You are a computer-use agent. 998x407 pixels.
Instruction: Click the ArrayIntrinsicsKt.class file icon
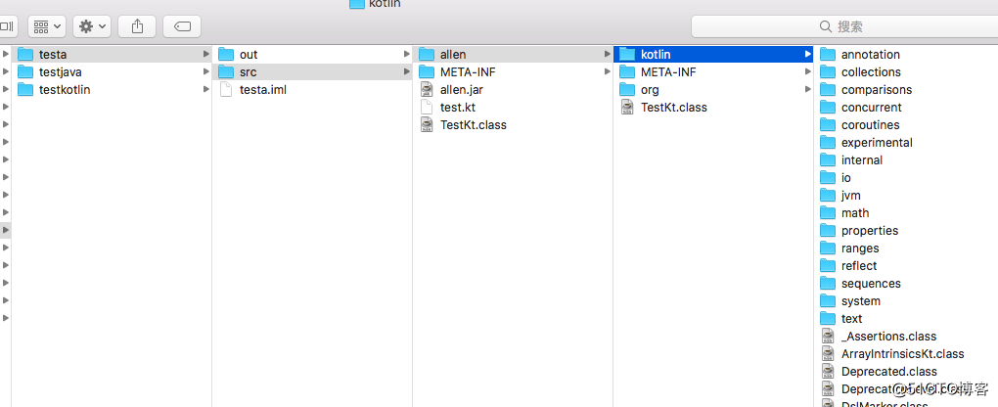(828, 353)
